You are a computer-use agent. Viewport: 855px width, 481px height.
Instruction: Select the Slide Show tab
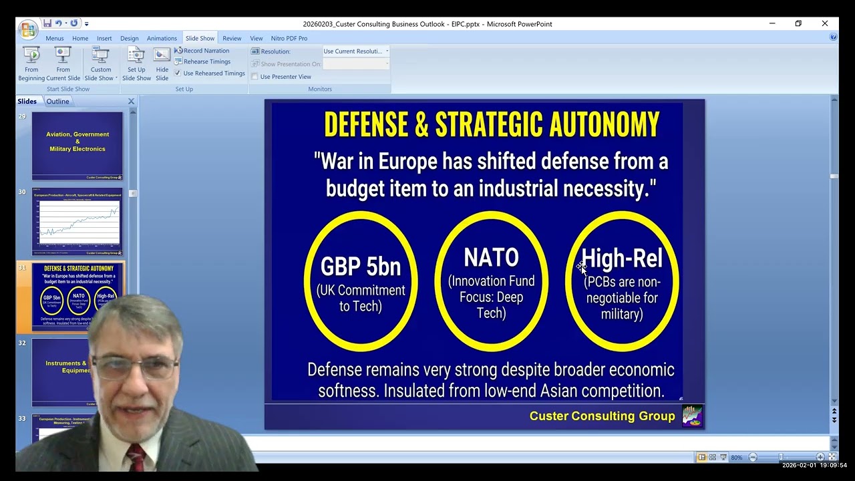[200, 38]
